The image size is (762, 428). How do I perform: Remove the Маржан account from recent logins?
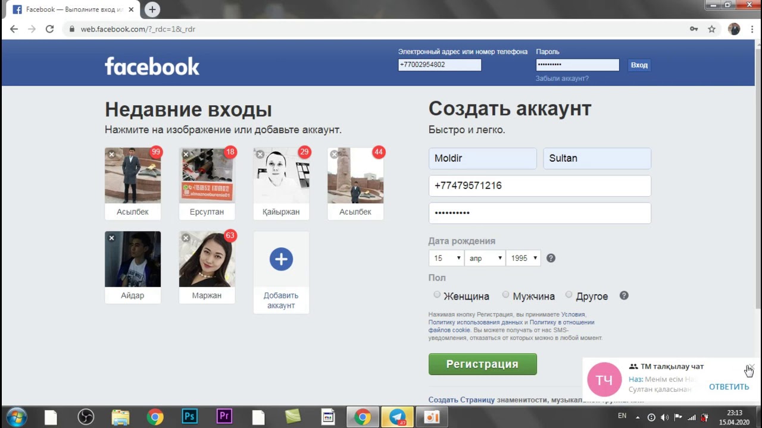coord(186,238)
